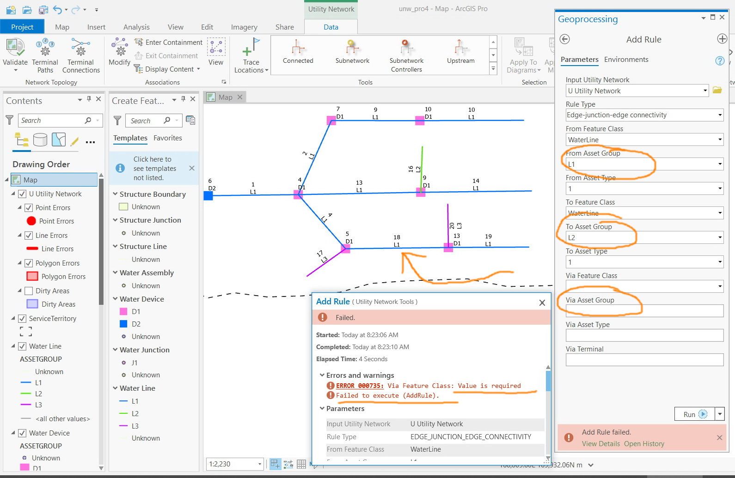This screenshot has width=735, height=478.
Task: Click the blue D2 template swatch
Action: point(123,324)
